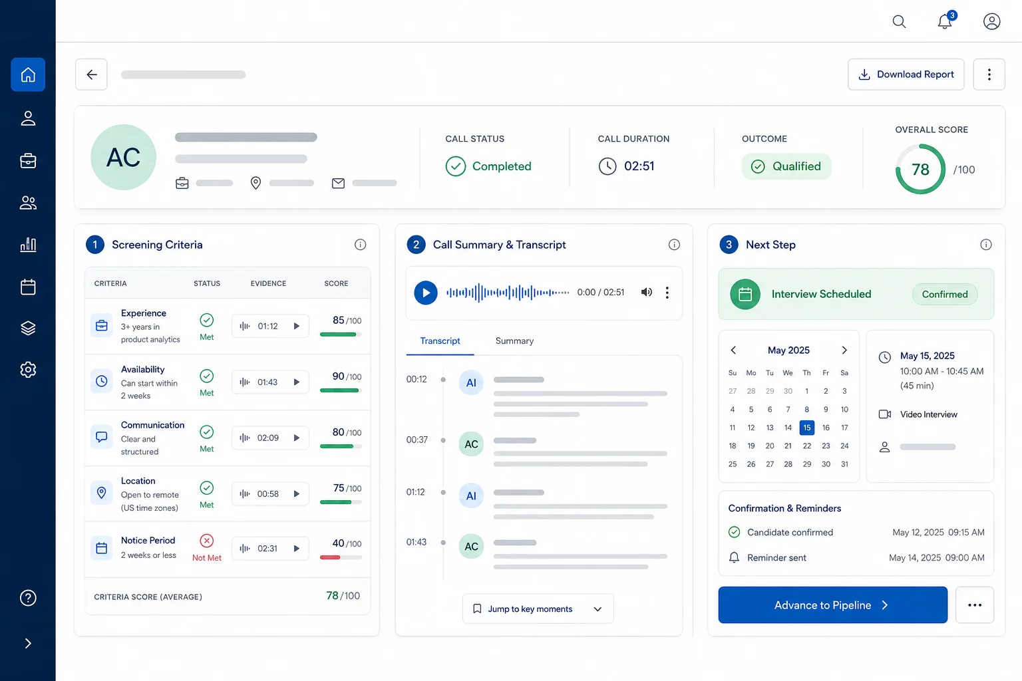Select May 22 on the calendar

[807, 446]
